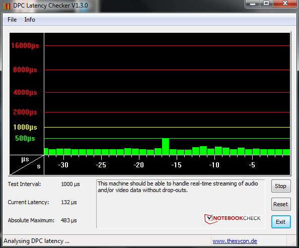Click the -15 seconds time axis marker
Viewport: 299px width, 248px height.
pyautogui.click(x=176, y=165)
